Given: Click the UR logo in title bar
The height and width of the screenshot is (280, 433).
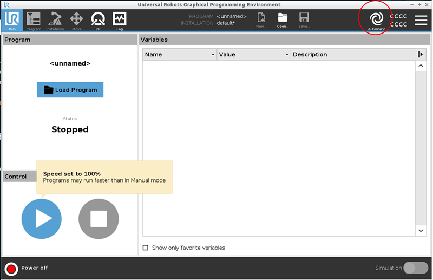Looking at the screenshot, I should click(x=6, y=5).
